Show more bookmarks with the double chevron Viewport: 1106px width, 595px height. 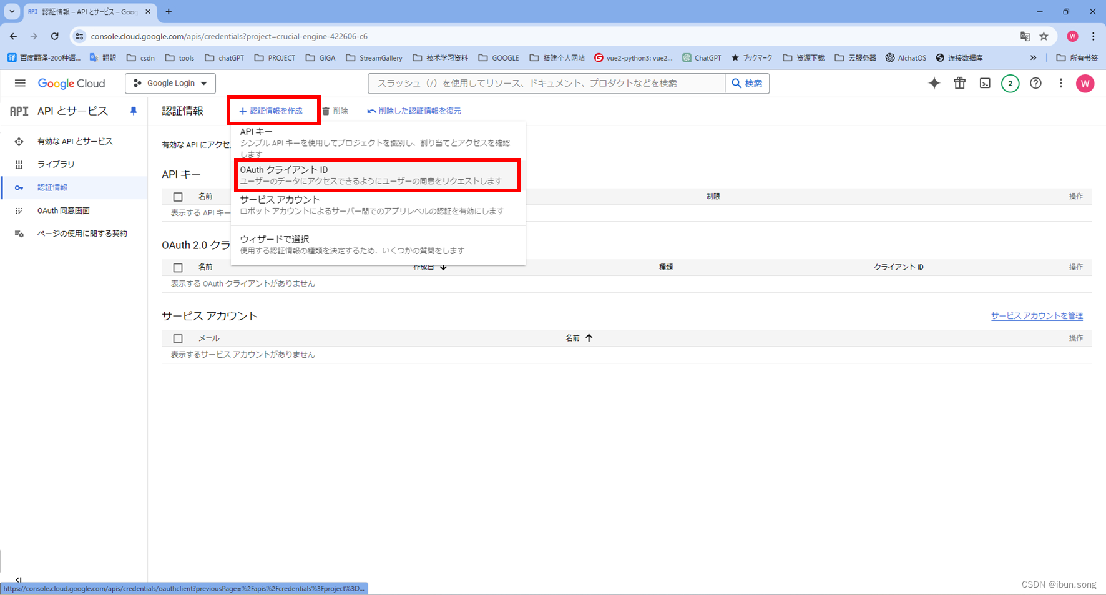coord(1033,57)
